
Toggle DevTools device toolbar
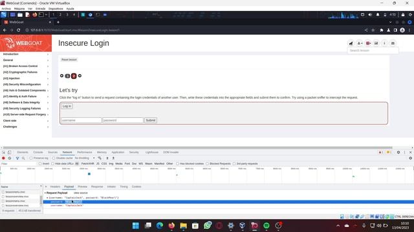9,152
